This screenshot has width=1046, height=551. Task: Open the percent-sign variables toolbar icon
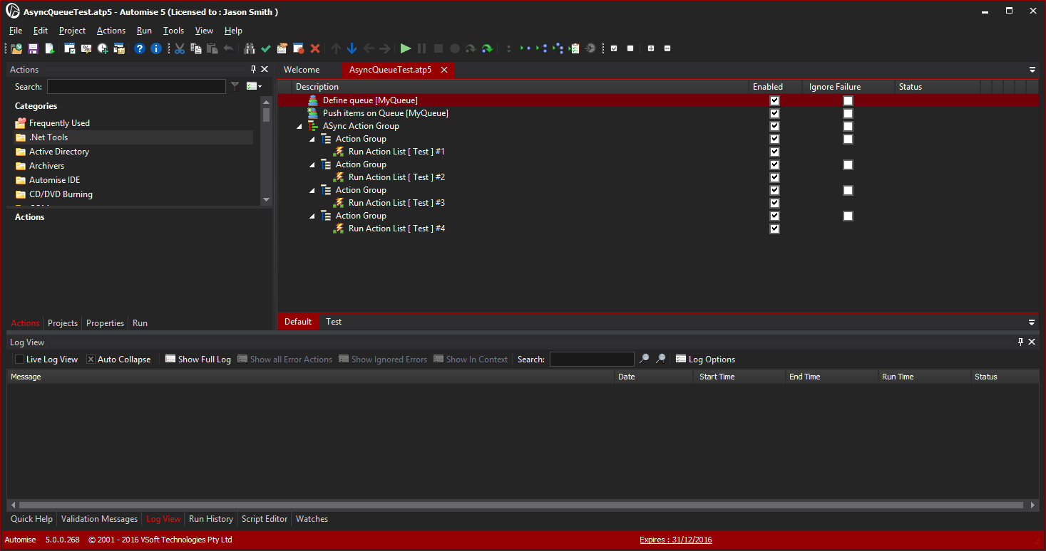point(86,48)
